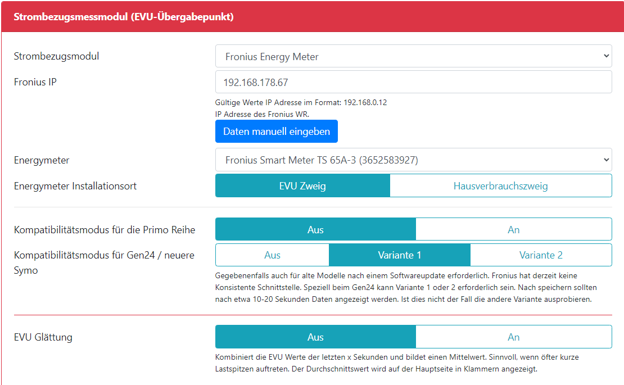Choose Variante 2 for Gen24 compatibility
The height and width of the screenshot is (385, 624).
click(x=541, y=255)
